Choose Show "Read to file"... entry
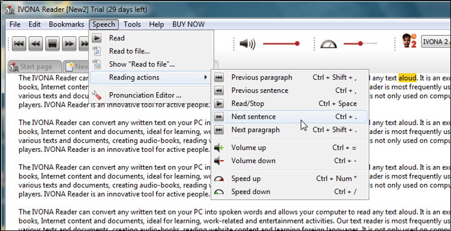The width and height of the screenshot is (451, 231). pos(152,64)
